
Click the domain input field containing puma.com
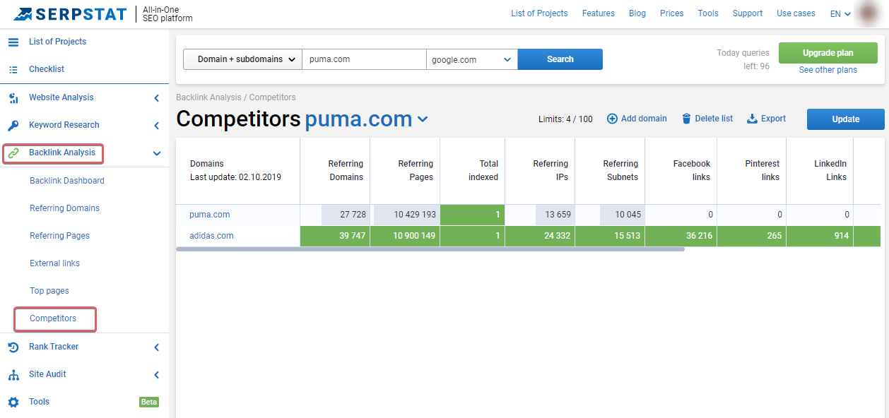tap(364, 59)
